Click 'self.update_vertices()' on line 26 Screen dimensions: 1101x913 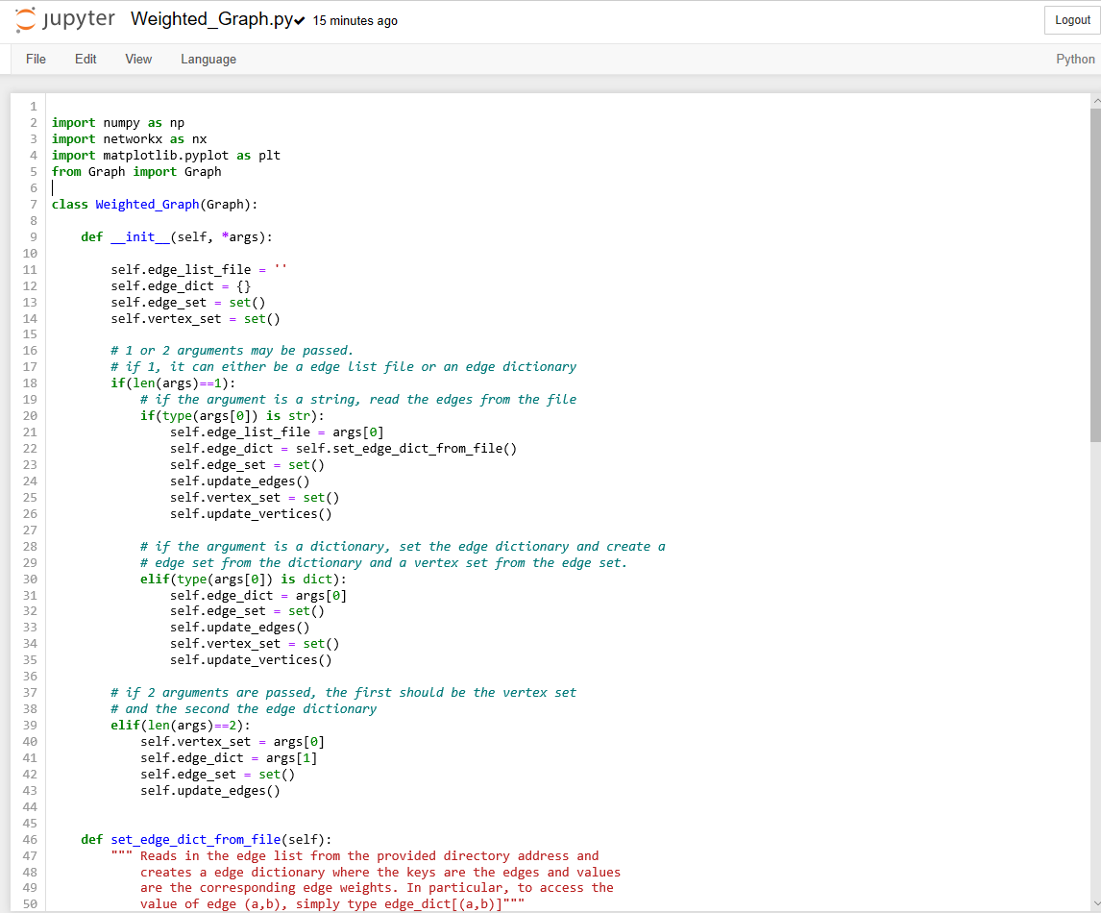[251, 514]
